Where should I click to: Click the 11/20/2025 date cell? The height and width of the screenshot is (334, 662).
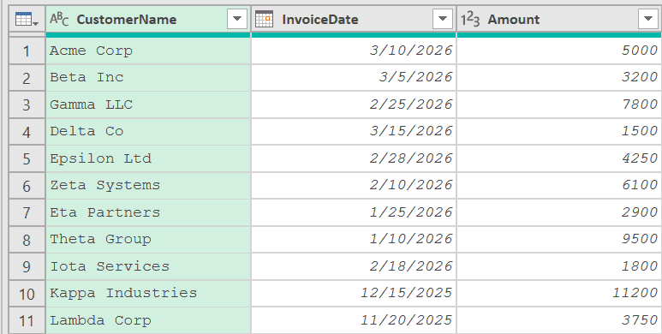click(x=354, y=321)
